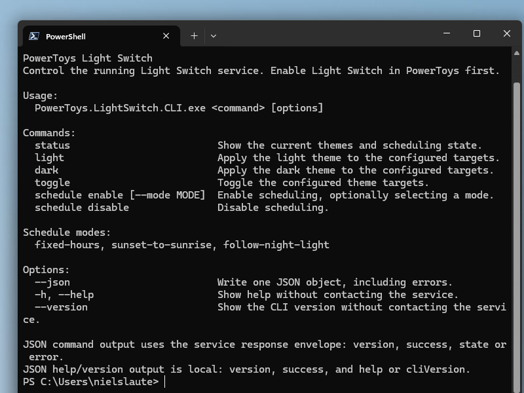Image resolution: width=524 pixels, height=393 pixels.
Task: Select the PowerShell tab
Action: [102, 36]
